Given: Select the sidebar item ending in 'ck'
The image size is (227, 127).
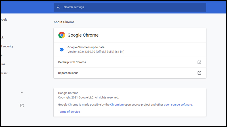Looking at the screenshot, I should (x=2, y=38).
